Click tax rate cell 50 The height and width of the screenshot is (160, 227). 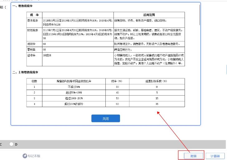(x=118, y=98)
